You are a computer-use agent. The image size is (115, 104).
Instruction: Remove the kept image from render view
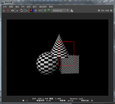coord(49,11)
